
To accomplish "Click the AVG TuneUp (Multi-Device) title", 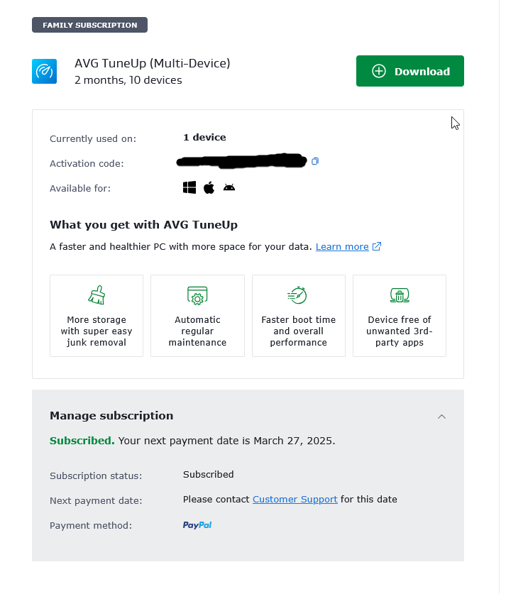I will pos(152,63).
